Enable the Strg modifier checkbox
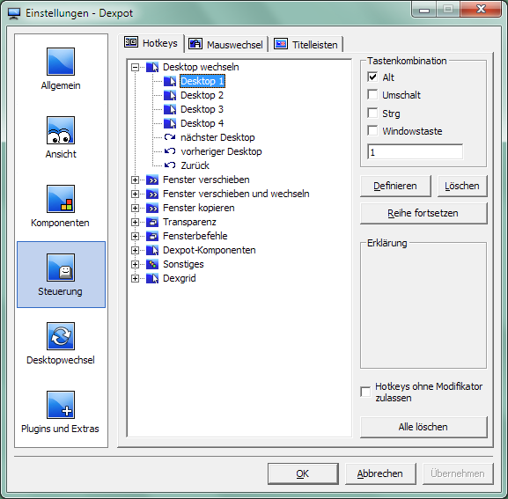The image size is (508, 499). point(372,113)
